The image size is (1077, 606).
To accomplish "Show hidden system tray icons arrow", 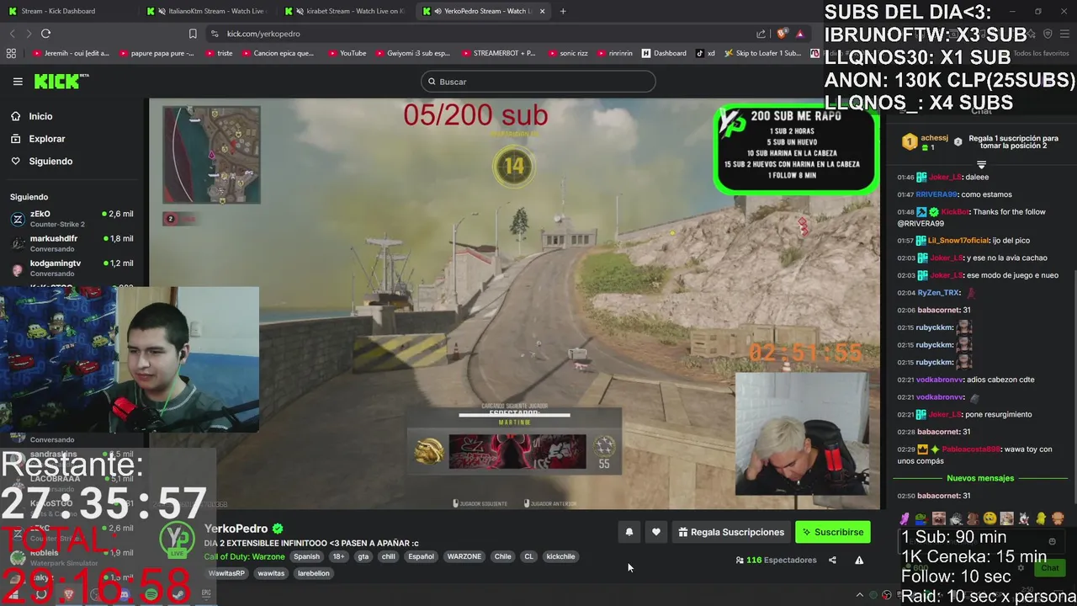I will [x=859, y=595].
